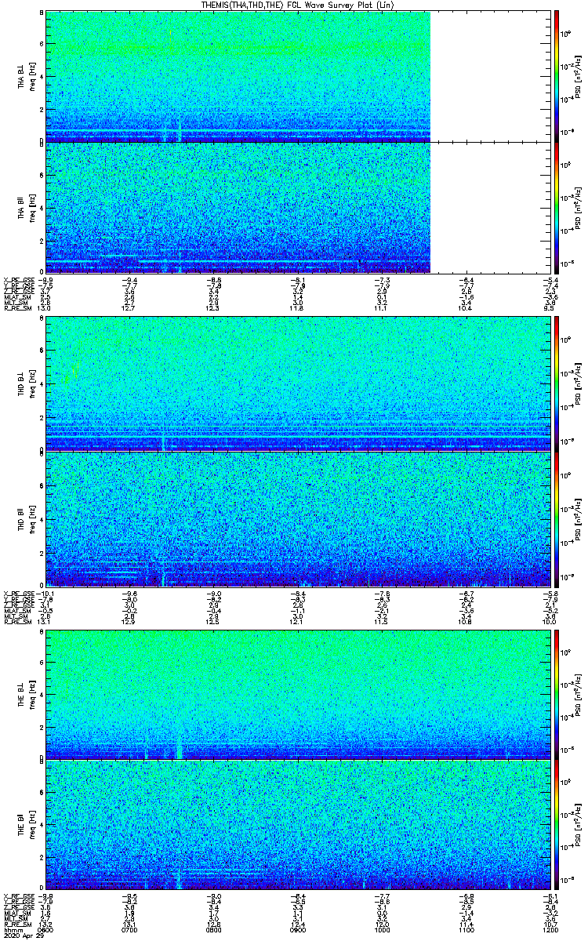The width and height of the screenshot is (588, 941).
Task: Click the THE R_RE_SM value 13.2
Action: (45, 925)
